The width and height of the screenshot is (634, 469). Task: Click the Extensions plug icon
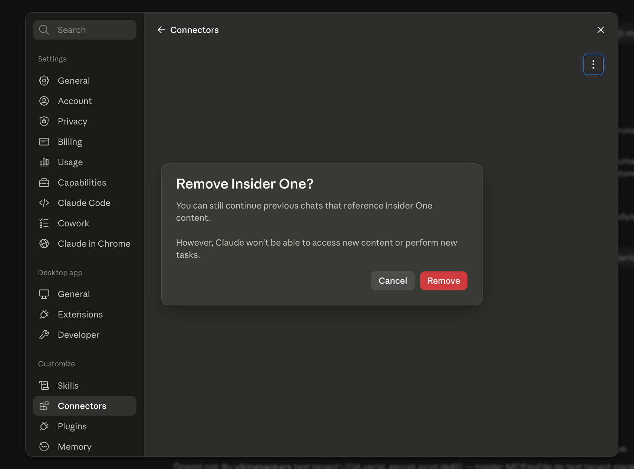(x=44, y=314)
